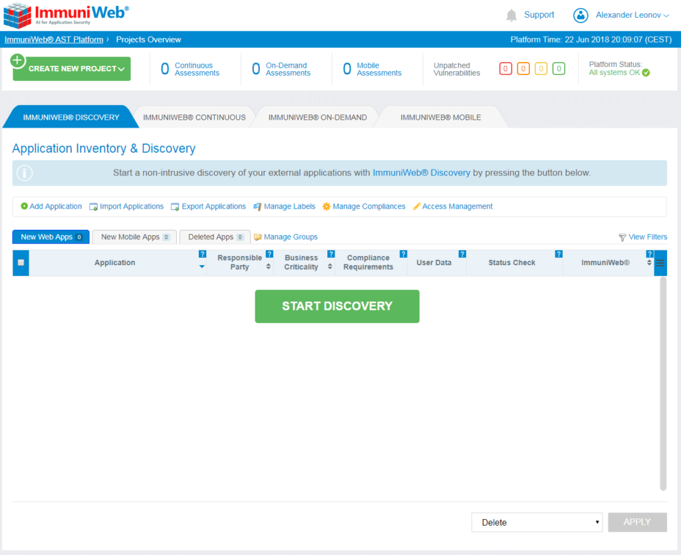Screen dimensions: 681x555
Task: Click the Add Application plus icon
Action: pyautogui.click(x=25, y=206)
